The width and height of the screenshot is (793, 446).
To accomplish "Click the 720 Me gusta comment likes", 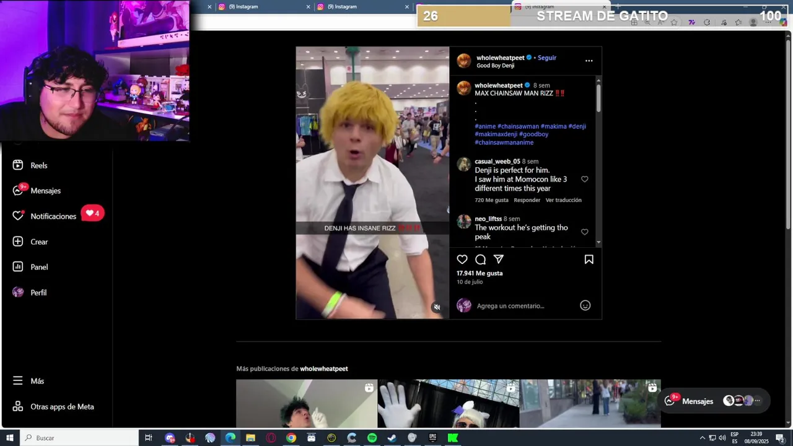I will click(x=492, y=200).
